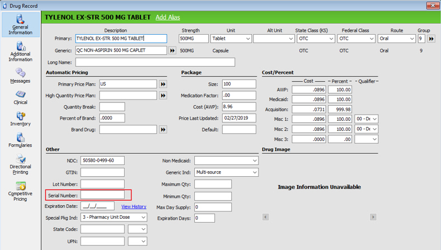Expand the Misc 1 qualifier dropdown
The height and width of the screenshot is (250, 441).
(374, 119)
